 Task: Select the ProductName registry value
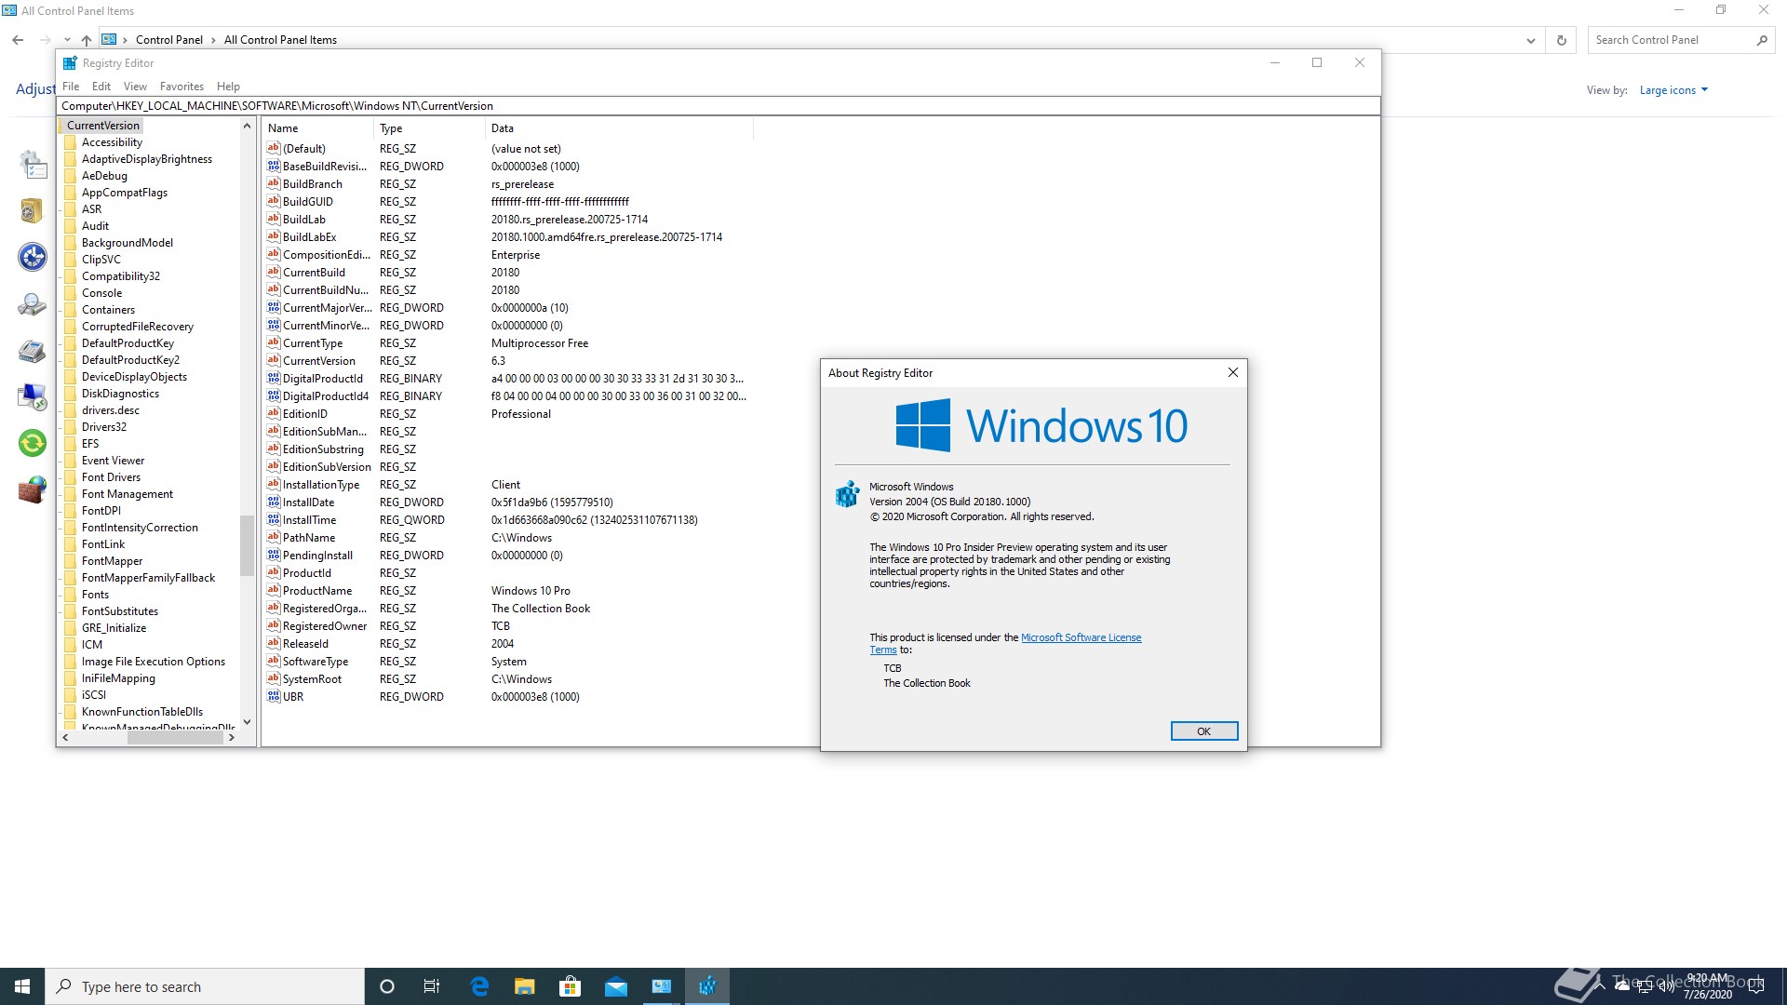(317, 591)
